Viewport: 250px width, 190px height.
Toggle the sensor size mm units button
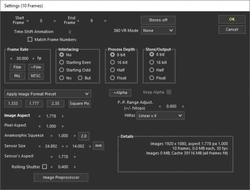tap(98, 146)
